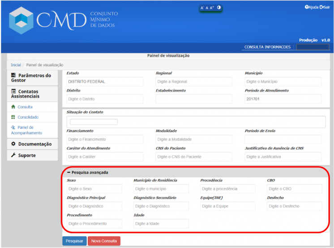Open Documentação gear menu
Viewport: 334px width, 248px height.
coord(32,144)
